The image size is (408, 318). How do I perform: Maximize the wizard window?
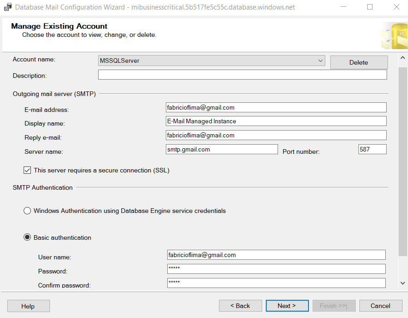point(370,7)
